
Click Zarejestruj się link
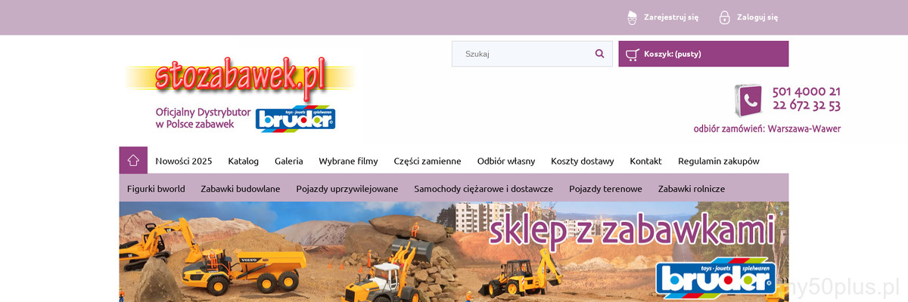[671, 17]
